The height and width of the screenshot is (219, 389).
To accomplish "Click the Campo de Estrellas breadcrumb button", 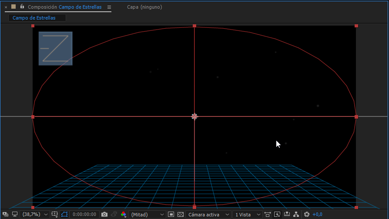I will 37,18.
